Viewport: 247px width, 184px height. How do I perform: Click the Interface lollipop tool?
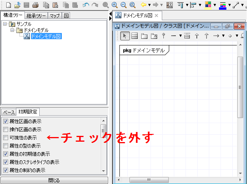point(164,36)
